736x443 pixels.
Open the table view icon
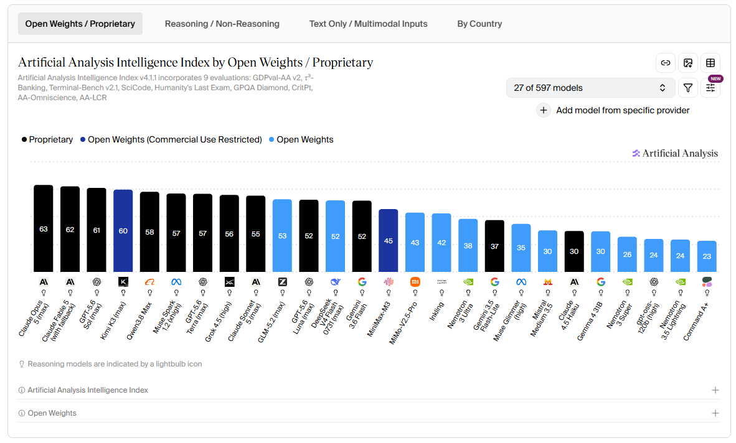pyautogui.click(x=710, y=63)
